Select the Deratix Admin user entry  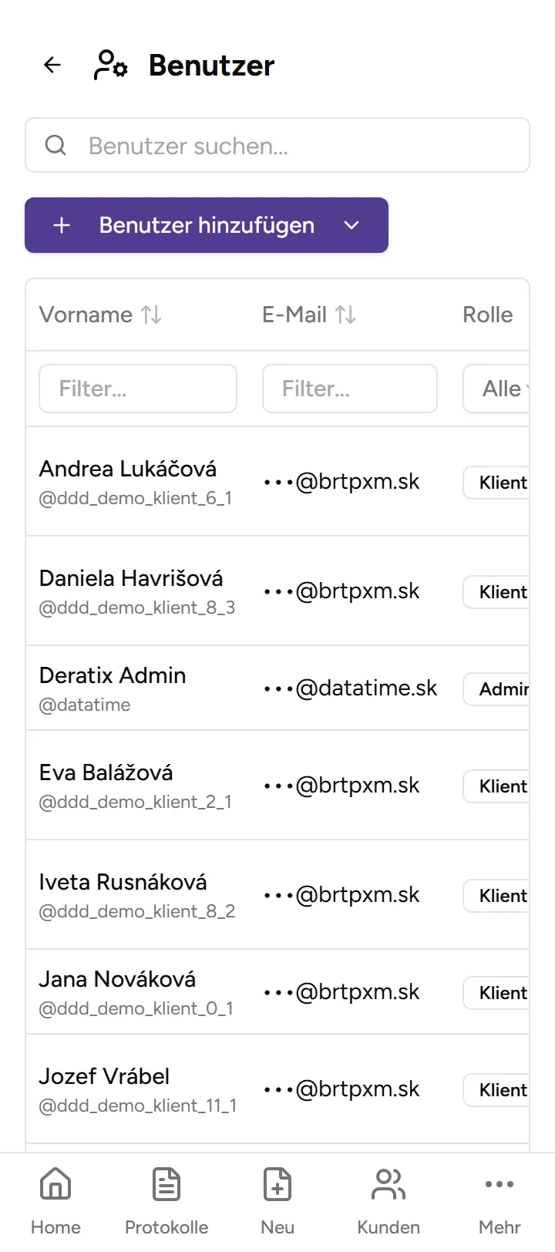coord(113,676)
